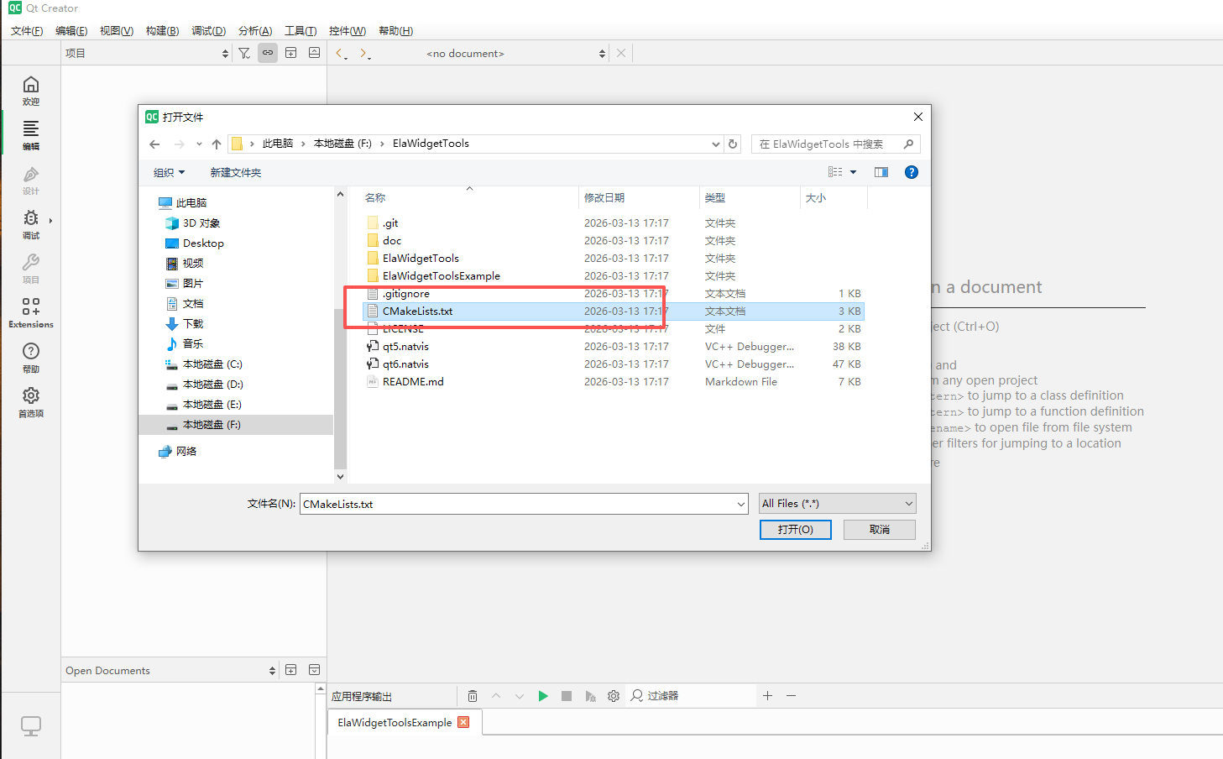Switch to Edit mode in sidebar
1223x759 pixels.
(31, 134)
